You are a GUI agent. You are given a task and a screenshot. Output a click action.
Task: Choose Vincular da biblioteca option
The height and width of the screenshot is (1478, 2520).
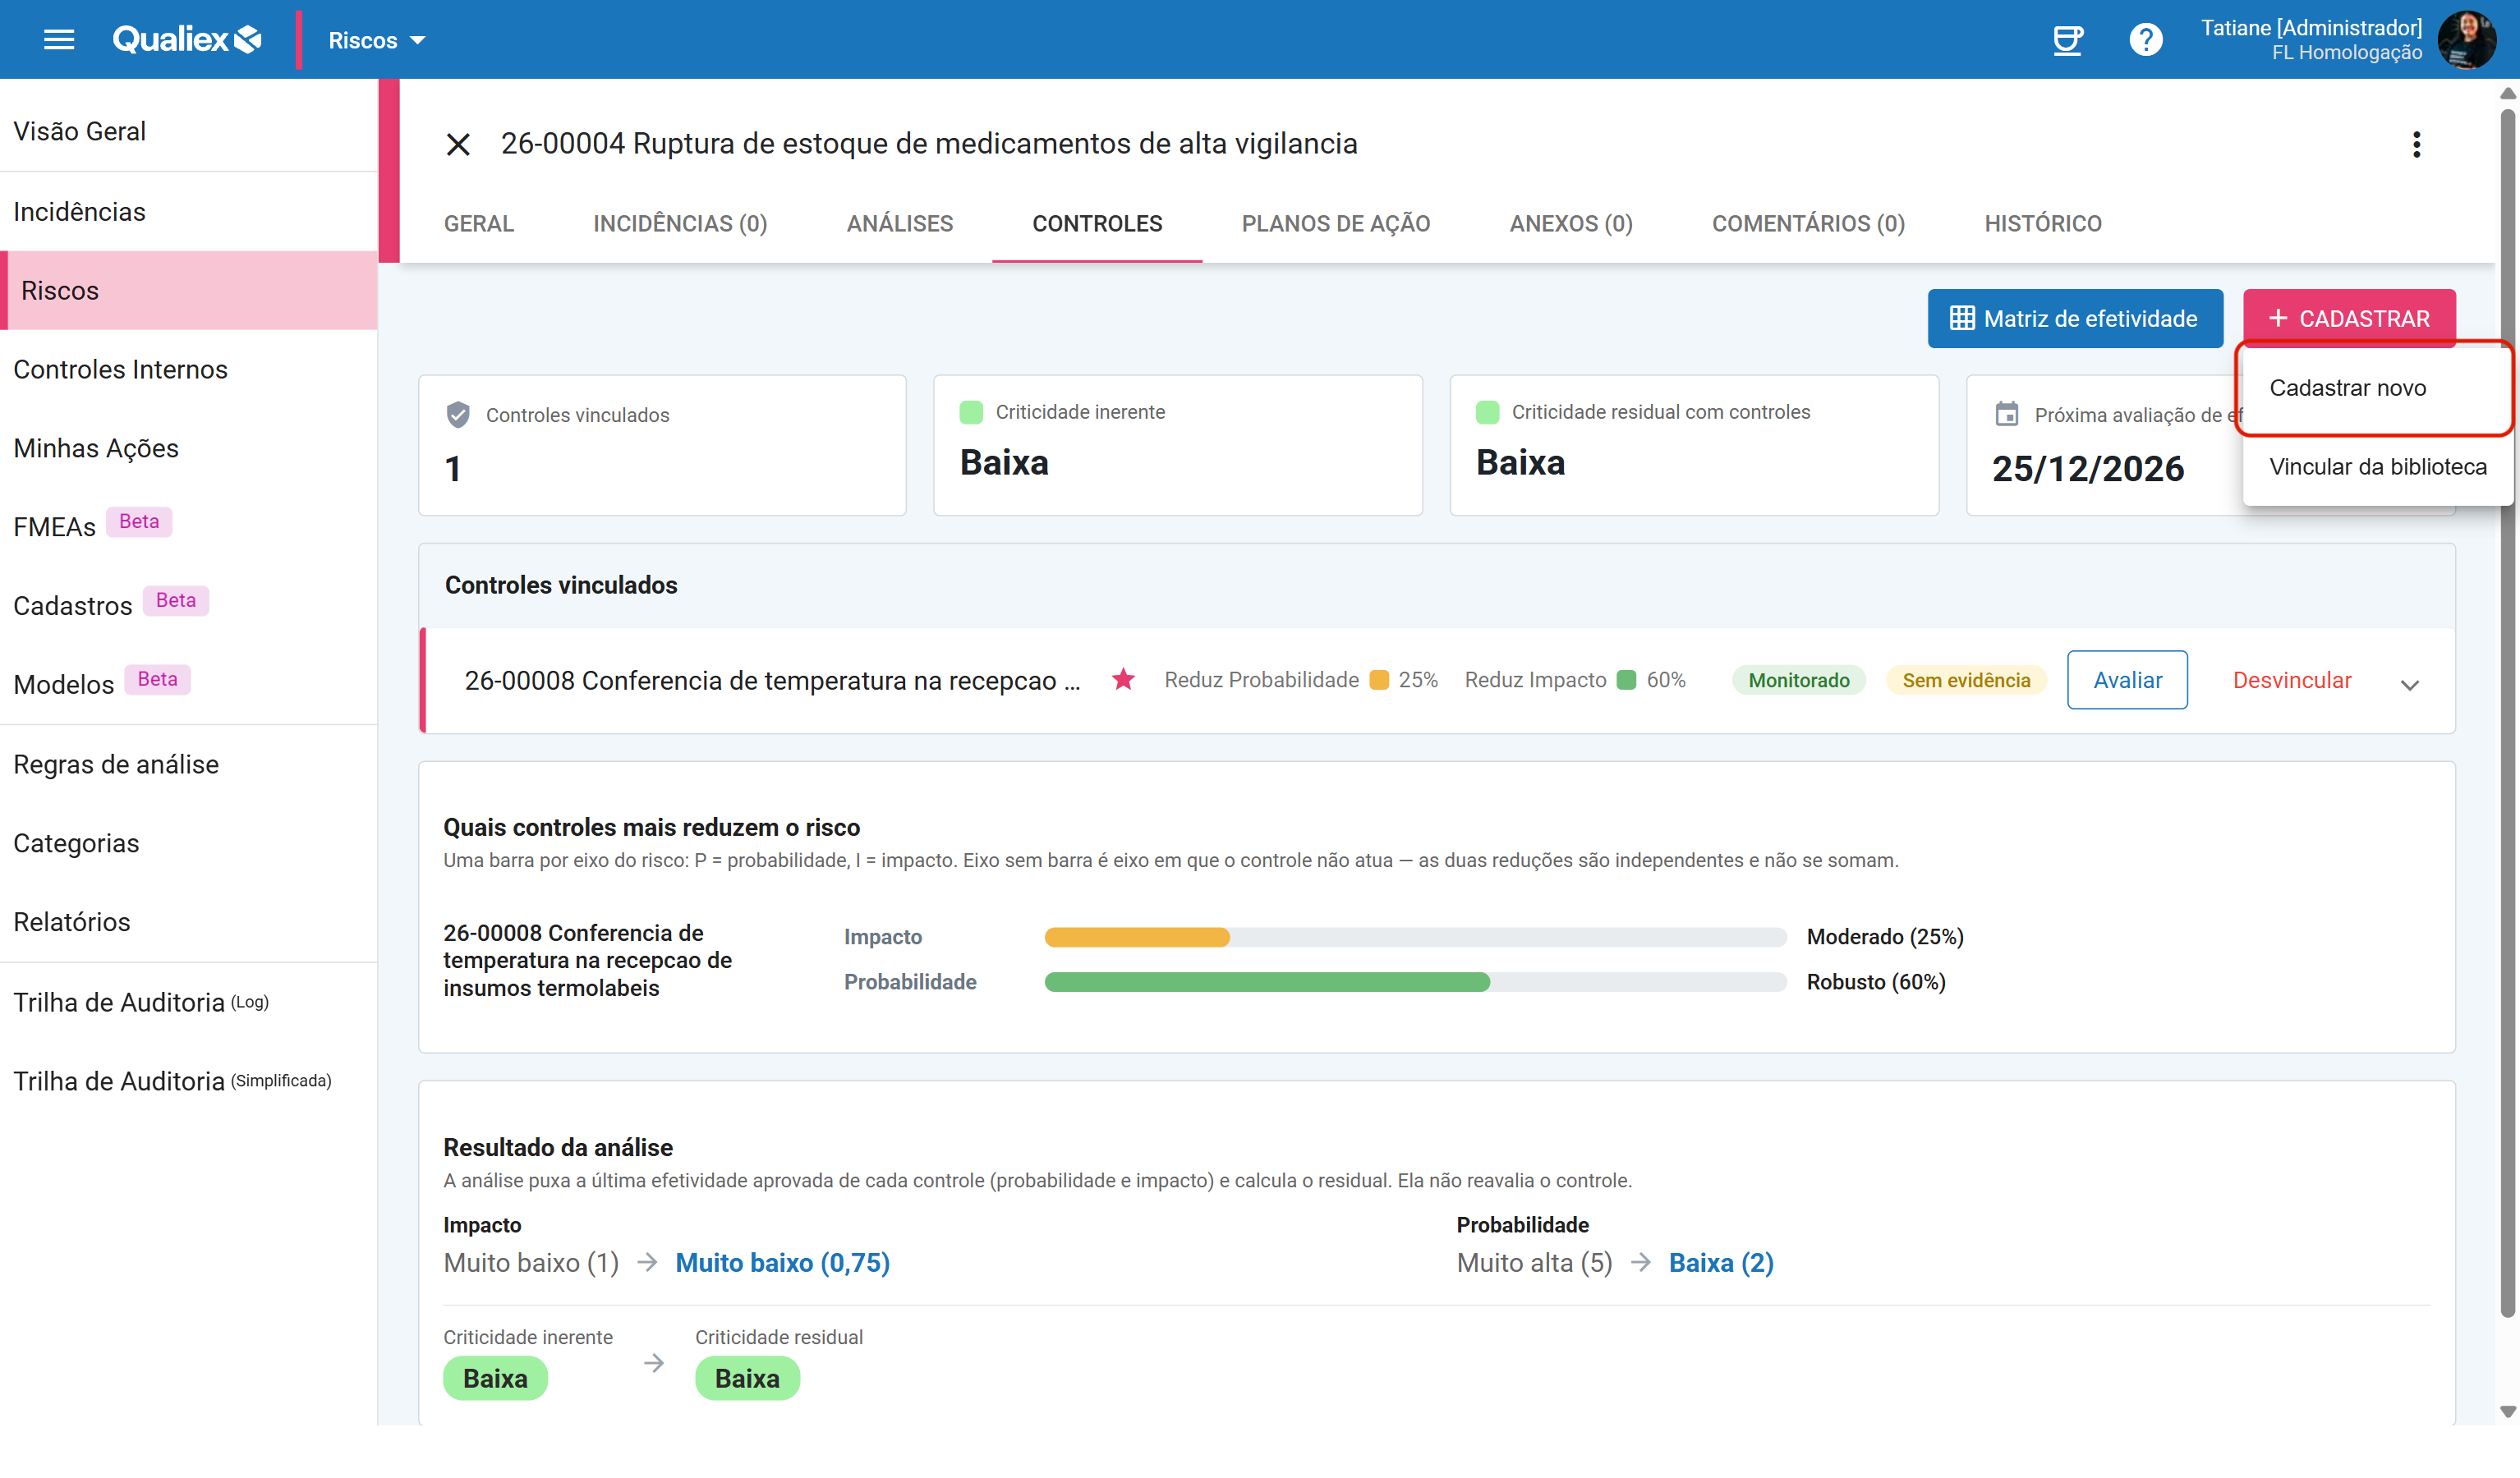point(2376,467)
